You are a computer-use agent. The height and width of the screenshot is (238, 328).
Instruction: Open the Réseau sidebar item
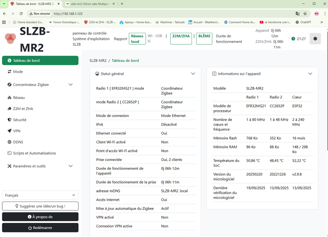coord(40,97)
